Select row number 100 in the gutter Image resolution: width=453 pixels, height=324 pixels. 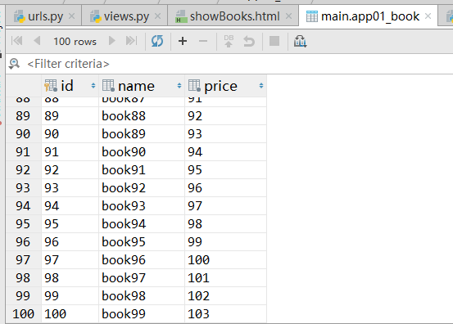point(23,314)
